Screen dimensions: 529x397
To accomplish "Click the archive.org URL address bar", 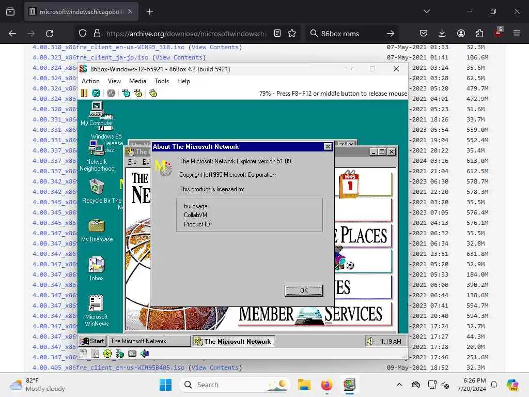I will pyautogui.click(x=186, y=34).
